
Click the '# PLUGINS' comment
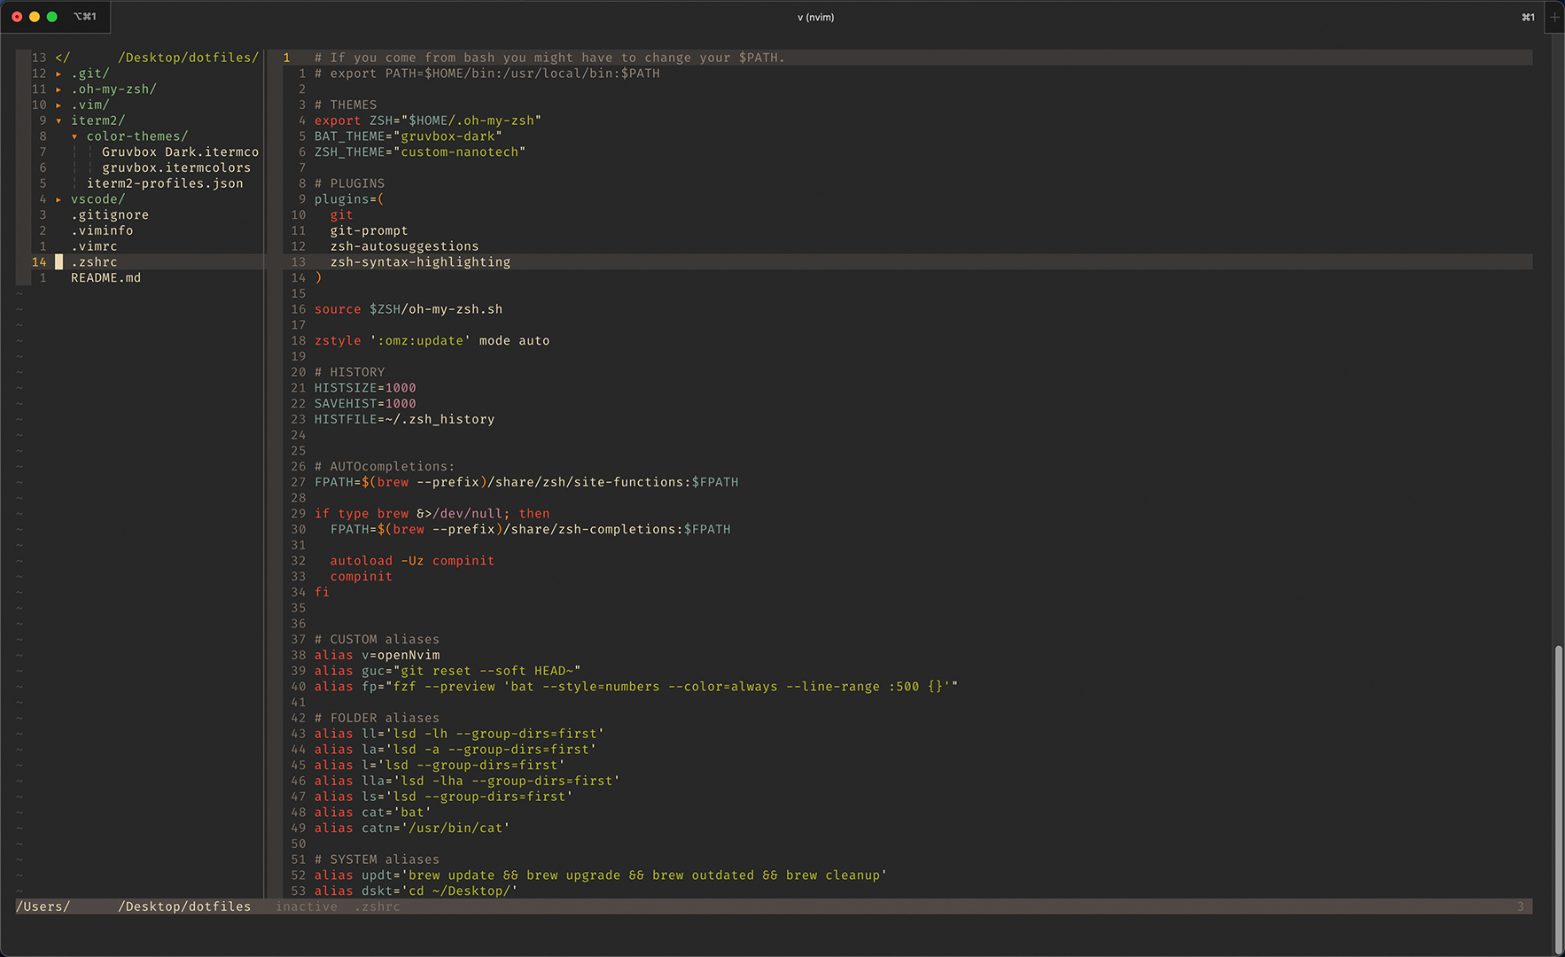coord(349,183)
